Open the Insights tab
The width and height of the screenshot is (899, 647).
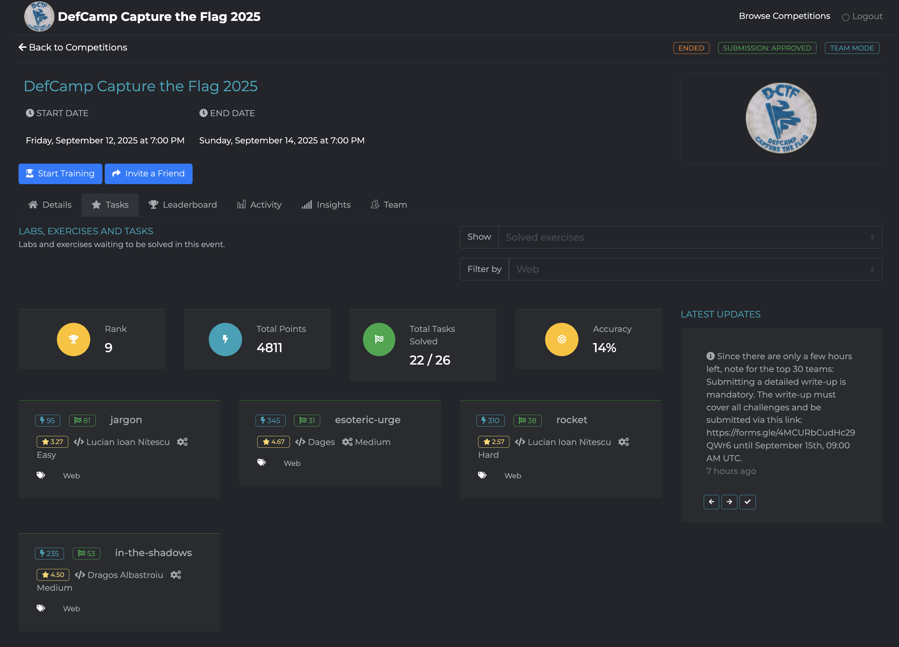pos(326,204)
